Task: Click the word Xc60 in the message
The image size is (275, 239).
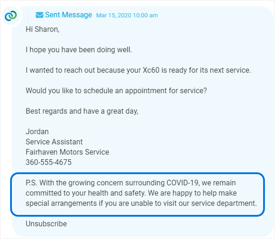Action: point(151,70)
